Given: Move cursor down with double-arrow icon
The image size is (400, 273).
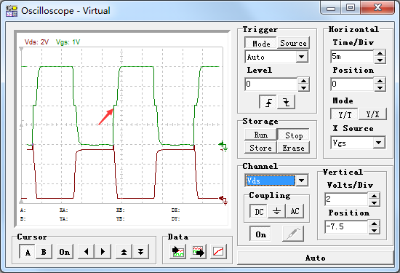Looking at the screenshot, I should [140, 252].
